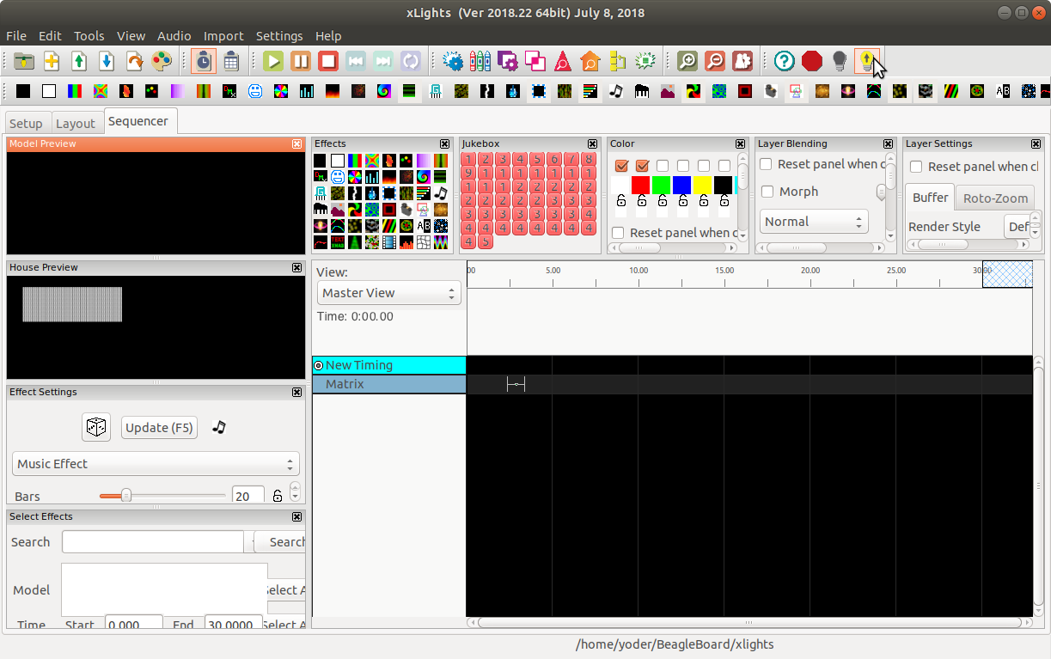This screenshot has width=1051, height=659.
Task: Switch to the Layout tab
Action: pos(76,124)
